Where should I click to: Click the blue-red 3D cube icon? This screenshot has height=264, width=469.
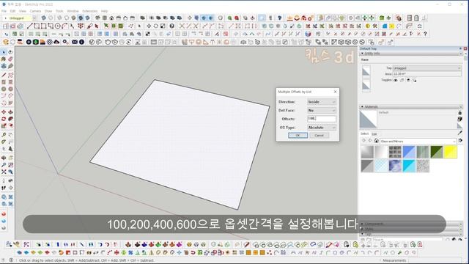[308, 34]
